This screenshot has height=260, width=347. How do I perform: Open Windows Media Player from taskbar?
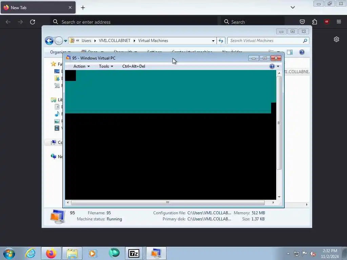point(93,253)
